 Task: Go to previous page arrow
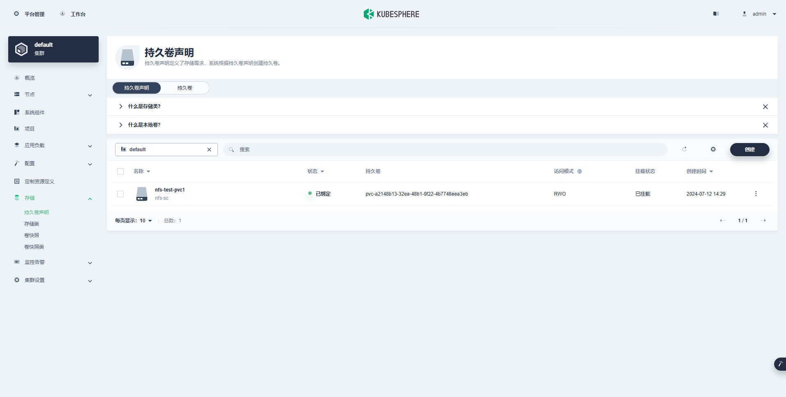point(722,221)
